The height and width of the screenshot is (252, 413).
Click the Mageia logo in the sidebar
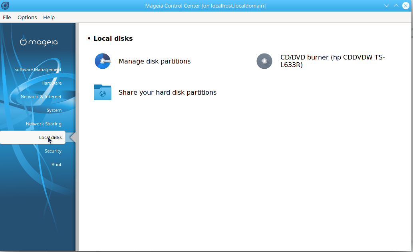click(x=39, y=41)
